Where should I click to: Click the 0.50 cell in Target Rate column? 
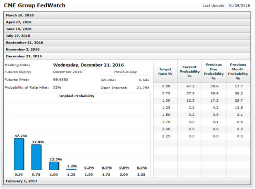(x=166, y=86)
